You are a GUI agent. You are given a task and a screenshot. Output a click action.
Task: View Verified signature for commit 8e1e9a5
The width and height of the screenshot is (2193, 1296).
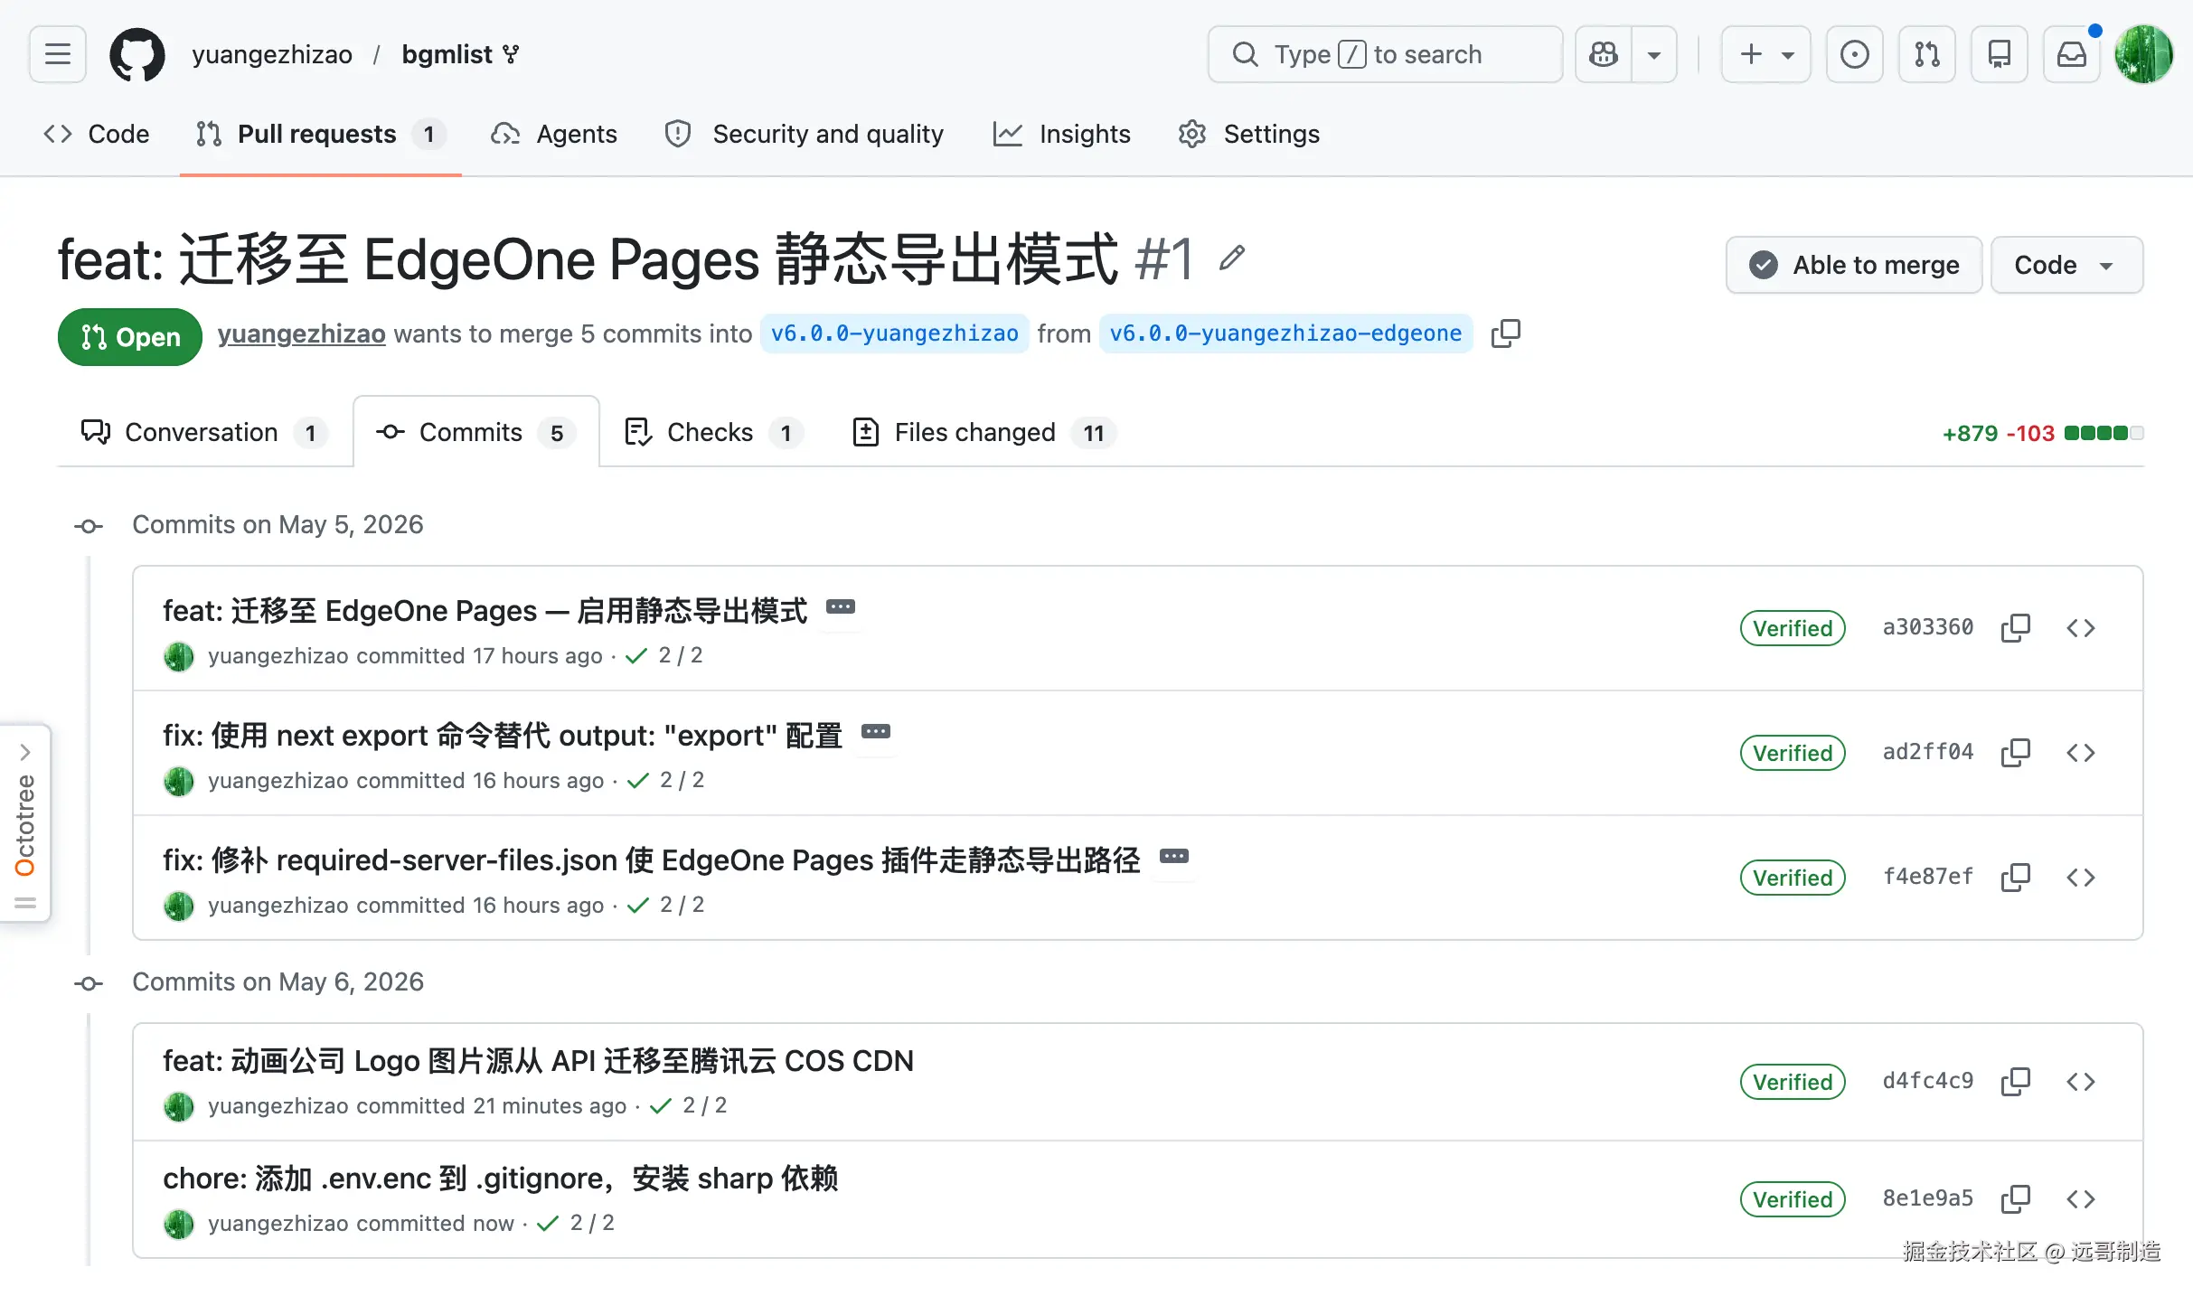click(x=1793, y=1199)
